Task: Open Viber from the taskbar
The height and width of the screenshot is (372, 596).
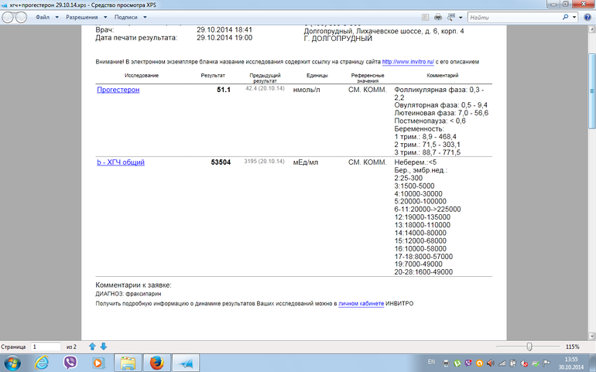Action: point(71,363)
